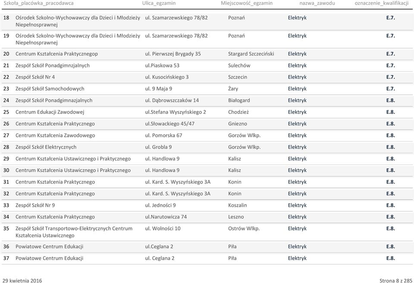
Task: Click street 'ul. Jedności 9'
Action: pos(160,205)
